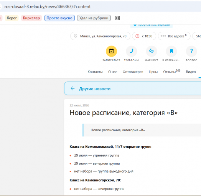The image size is (201, 196).
Task: Click 29 июля — утренняя группа
Action: click(x=97, y=155)
